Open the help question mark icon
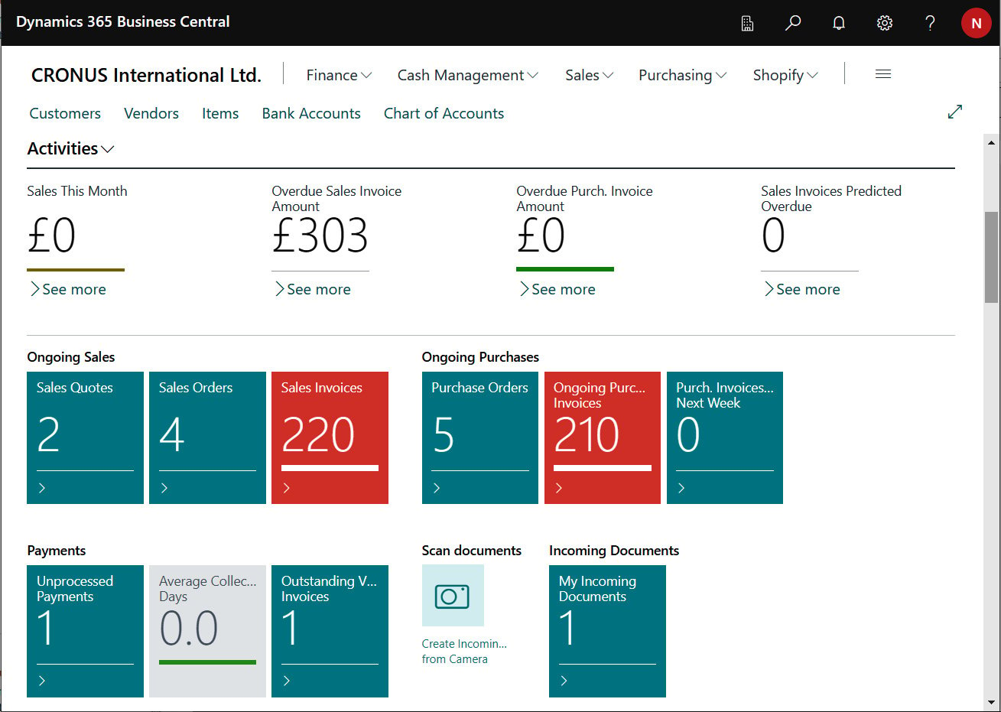The height and width of the screenshot is (712, 1001). point(930,23)
